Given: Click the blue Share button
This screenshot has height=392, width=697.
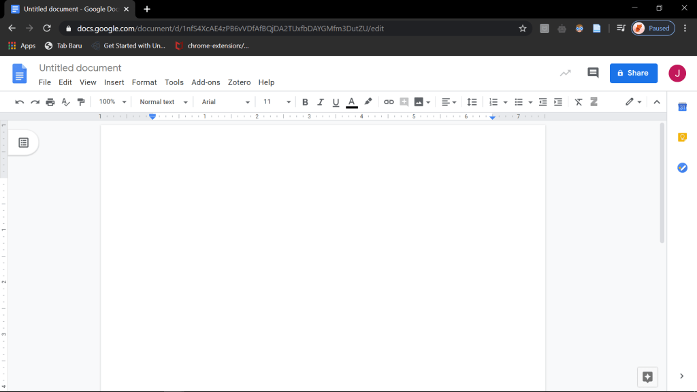Looking at the screenshot, I should pyautogui.click(x=633, y=73).
